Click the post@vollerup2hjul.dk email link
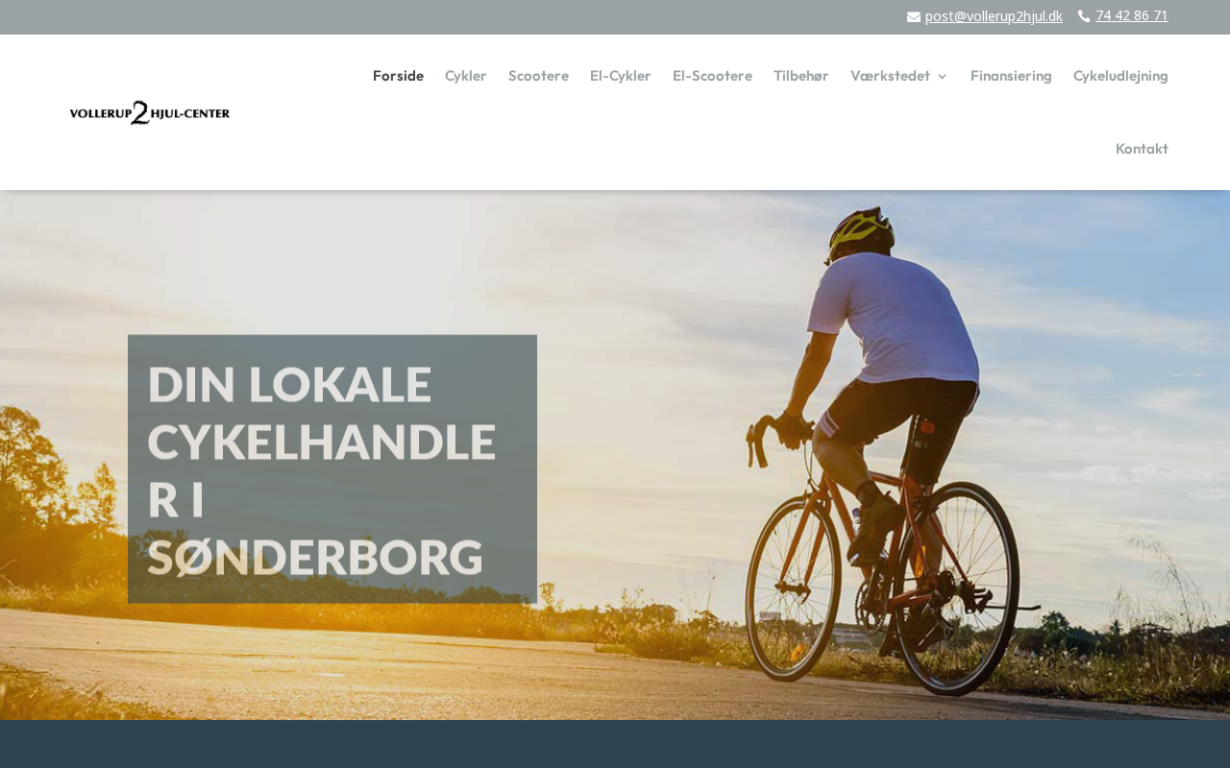1230x768 pixels. pos(994,16)
